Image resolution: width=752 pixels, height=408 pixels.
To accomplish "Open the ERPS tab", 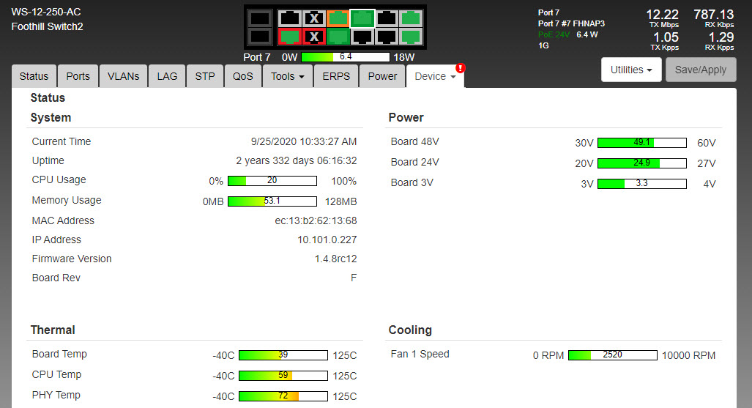I will coord(336,76).
